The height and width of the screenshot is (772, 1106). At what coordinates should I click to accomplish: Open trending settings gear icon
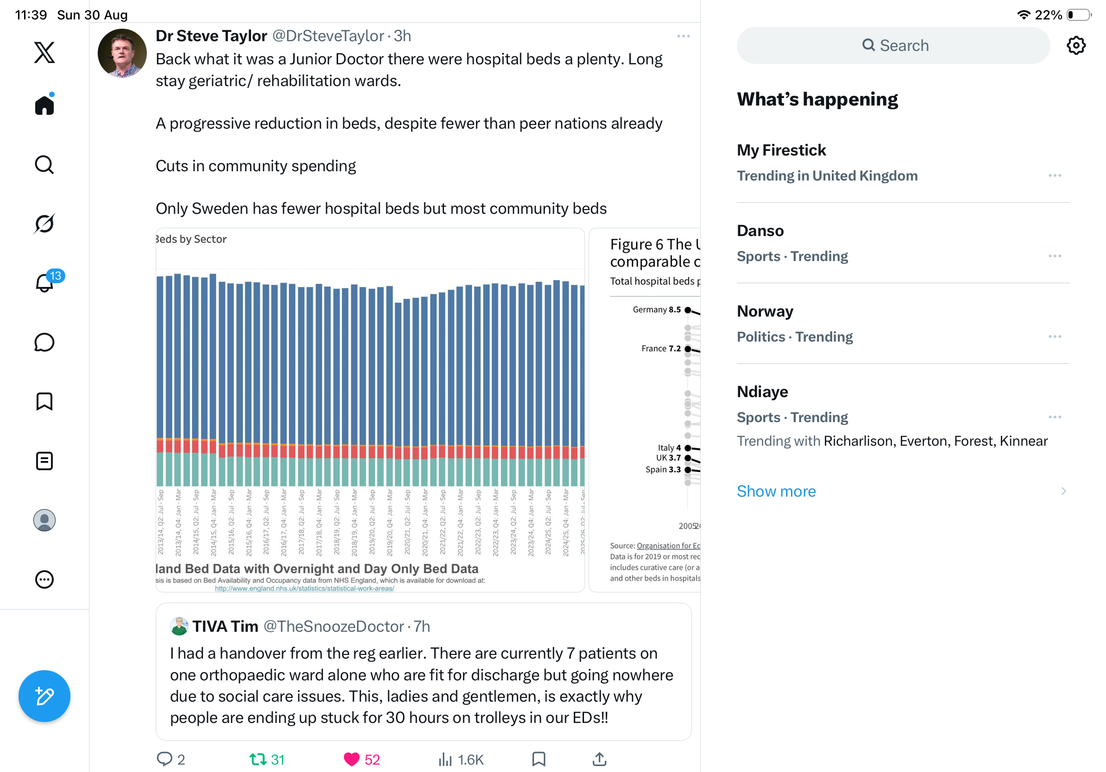coord(1075,45)
